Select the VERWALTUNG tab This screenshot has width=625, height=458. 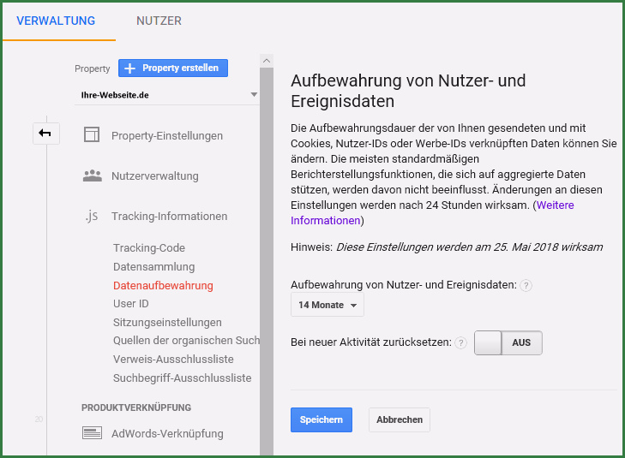tap(56, 21)
